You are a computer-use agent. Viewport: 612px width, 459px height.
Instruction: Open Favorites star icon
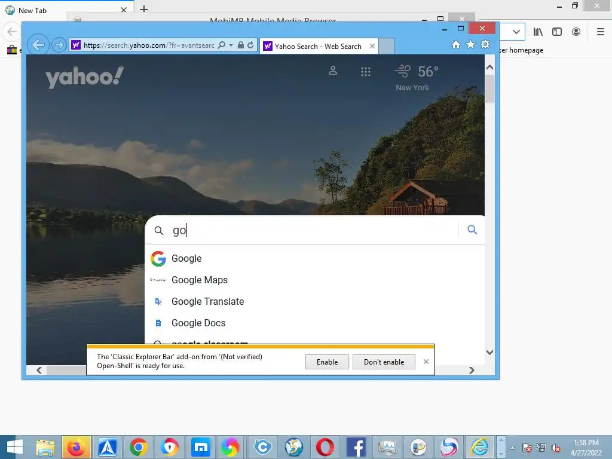click(471, 44)
